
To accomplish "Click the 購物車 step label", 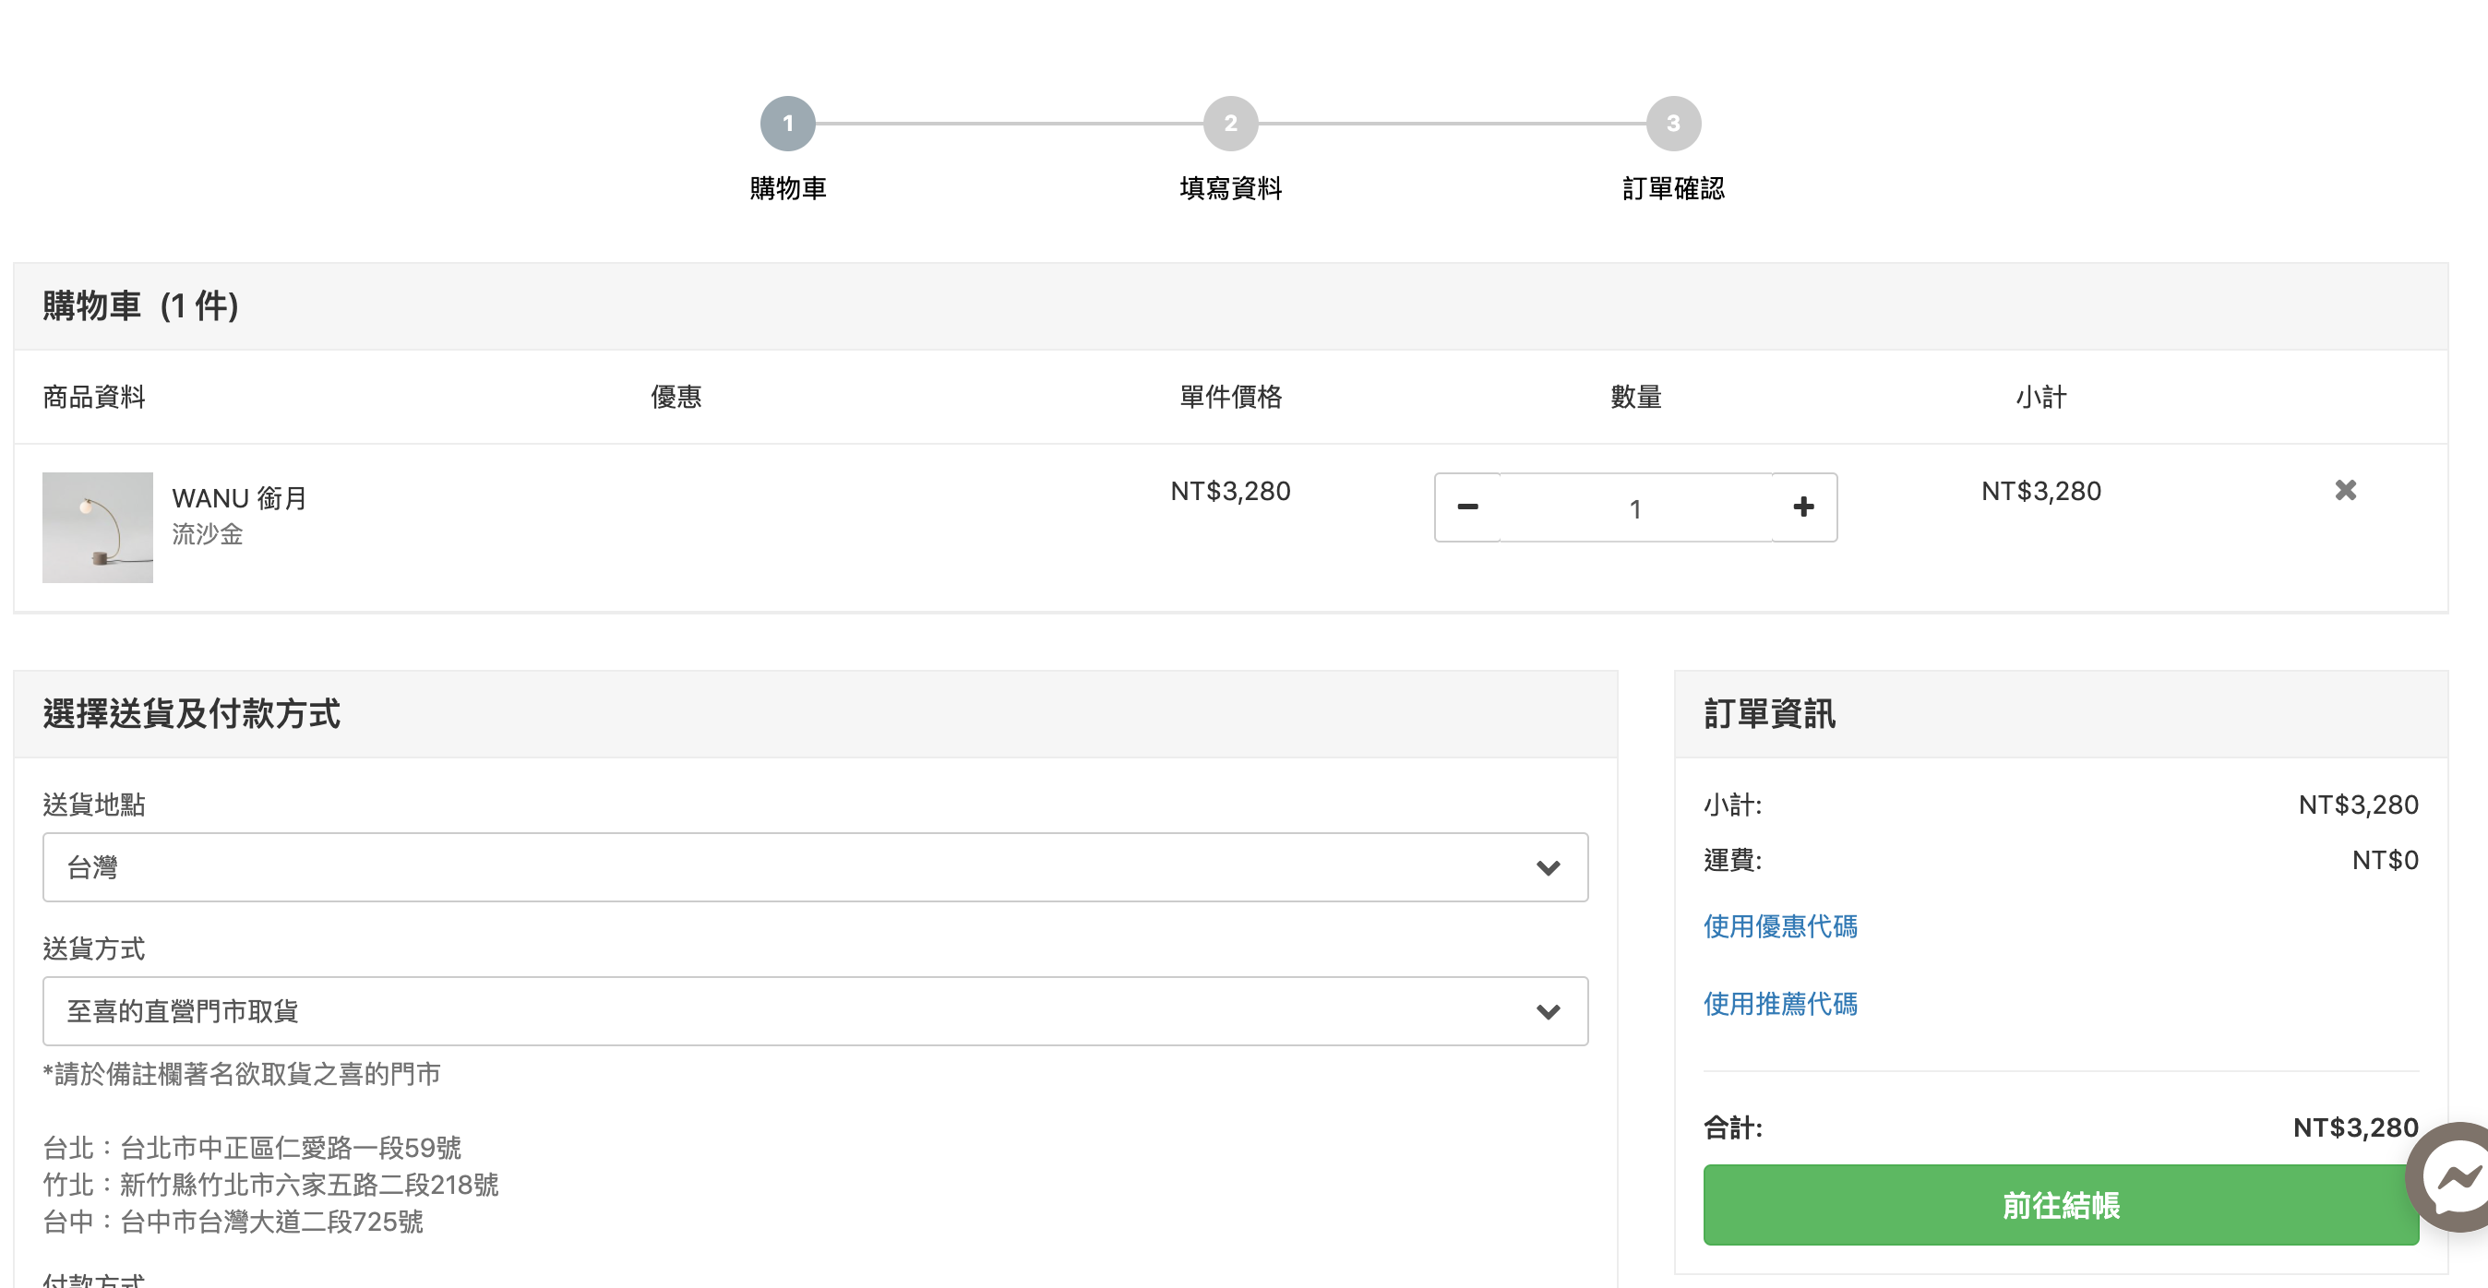I will pos(787,188).
